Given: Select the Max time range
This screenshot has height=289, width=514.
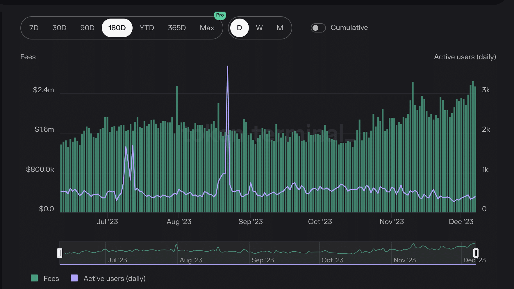Looking at the screenshot, I should click(x=207, y=28).
